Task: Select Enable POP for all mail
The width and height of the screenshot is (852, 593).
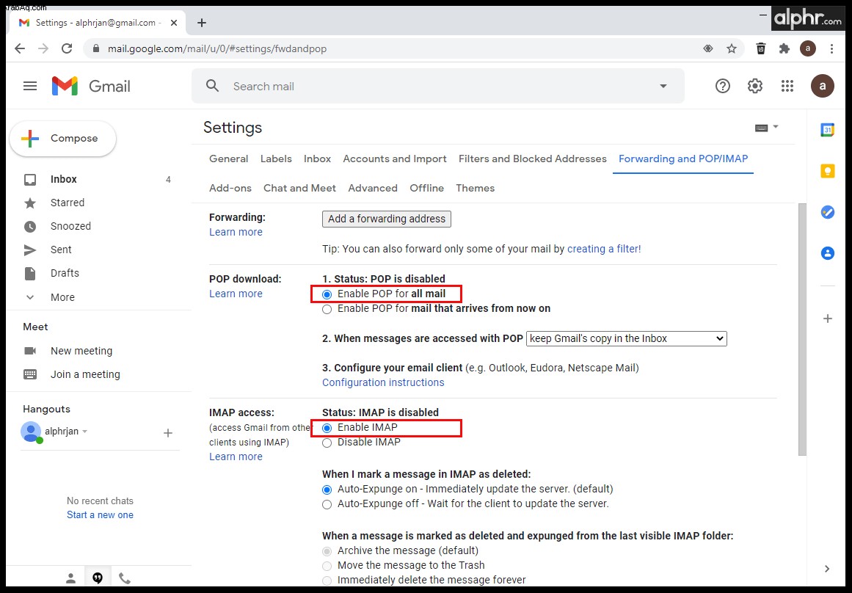Action: [327, 294]
